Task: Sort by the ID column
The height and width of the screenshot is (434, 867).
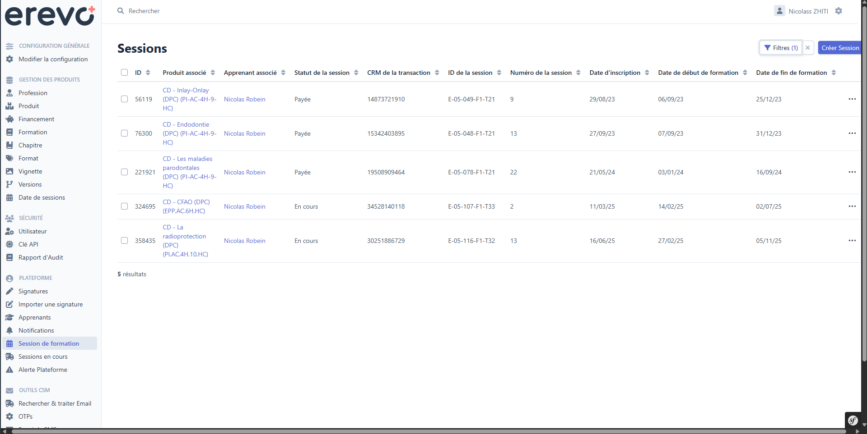Action: 143,73
